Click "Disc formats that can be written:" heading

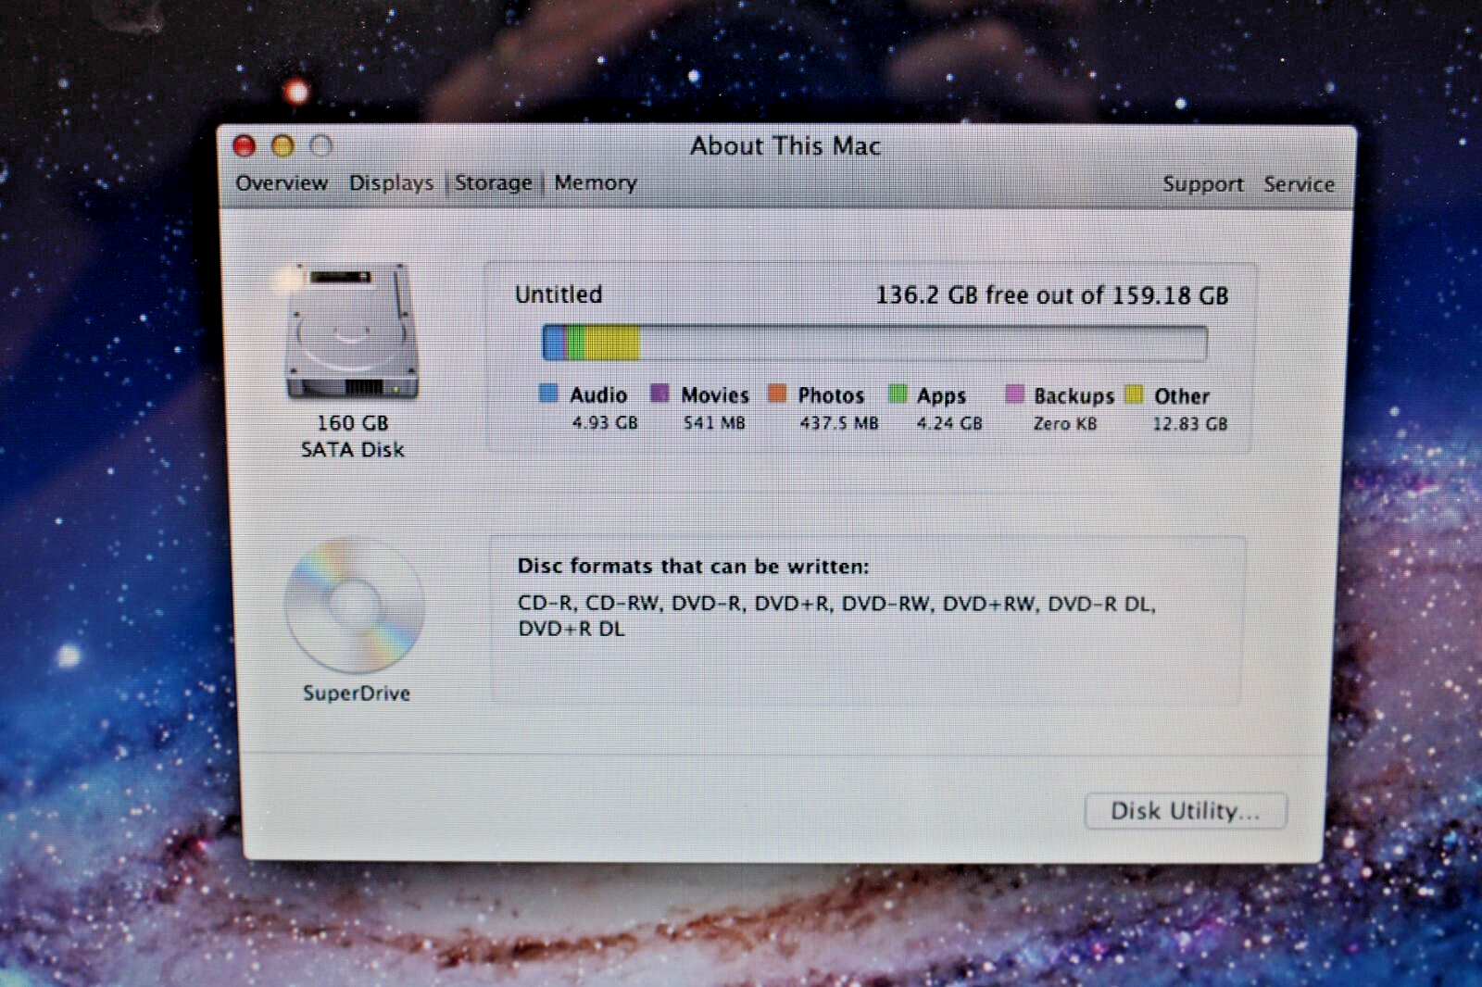[x=694, y=566]
